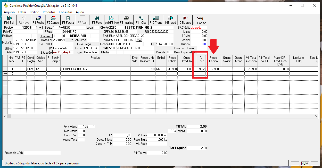Click the F7 Abrir toolbar icon

pyautogui.click(x=82, y=18)
